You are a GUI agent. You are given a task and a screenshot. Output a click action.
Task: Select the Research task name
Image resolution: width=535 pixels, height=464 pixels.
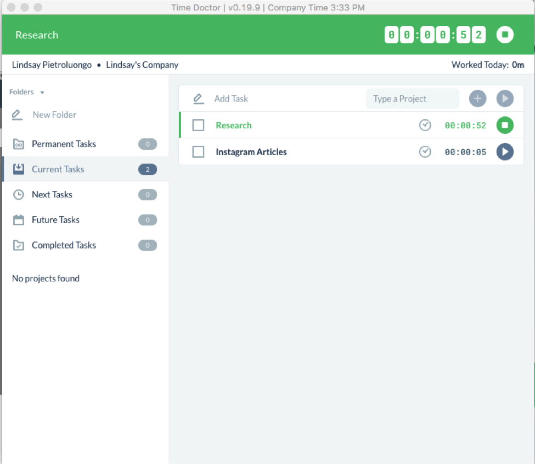point(234,126)
